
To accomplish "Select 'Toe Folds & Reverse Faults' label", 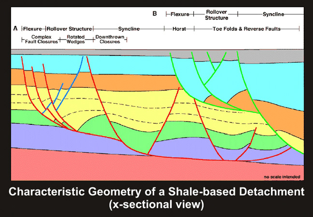I will coord(246,29).
